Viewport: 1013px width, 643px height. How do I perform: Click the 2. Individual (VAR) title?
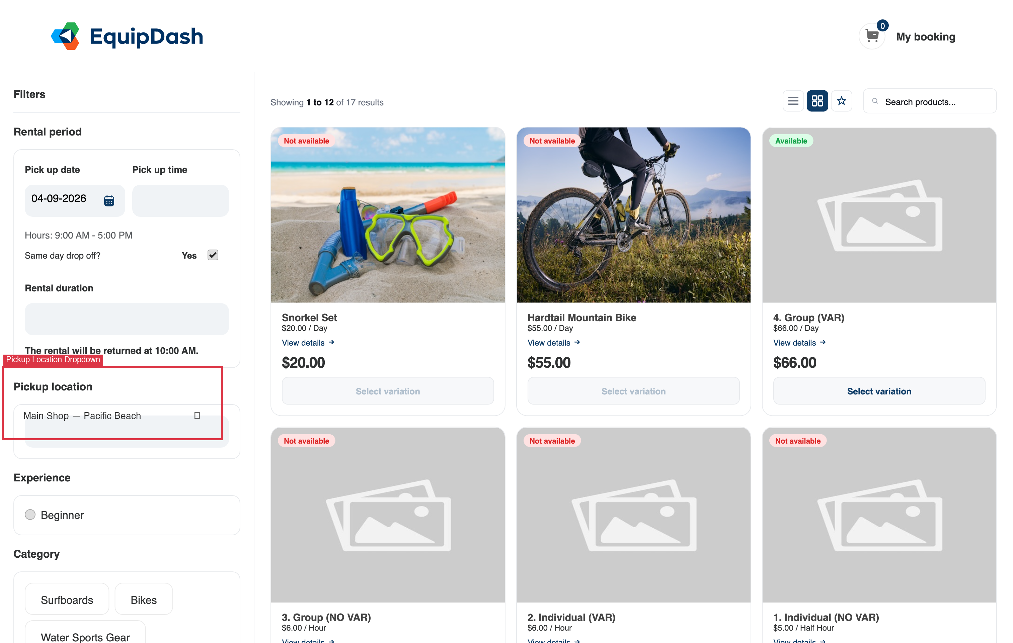pos(571,617)
